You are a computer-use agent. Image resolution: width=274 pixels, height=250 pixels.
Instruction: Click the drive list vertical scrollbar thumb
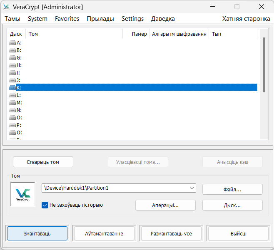click(x=264, y=65)
